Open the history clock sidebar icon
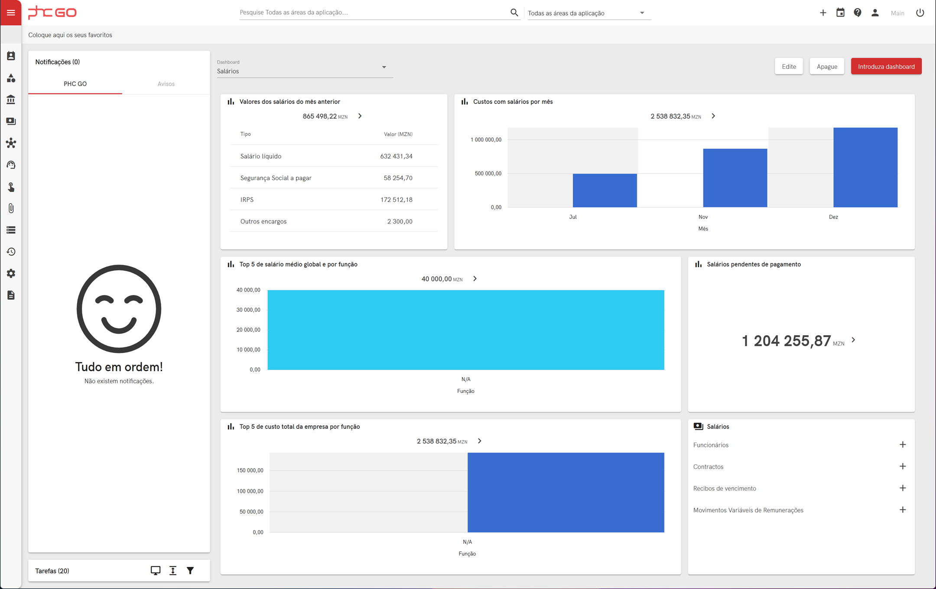Image resolution: width=936 pixels, height=589 pixels. point(11,252)
